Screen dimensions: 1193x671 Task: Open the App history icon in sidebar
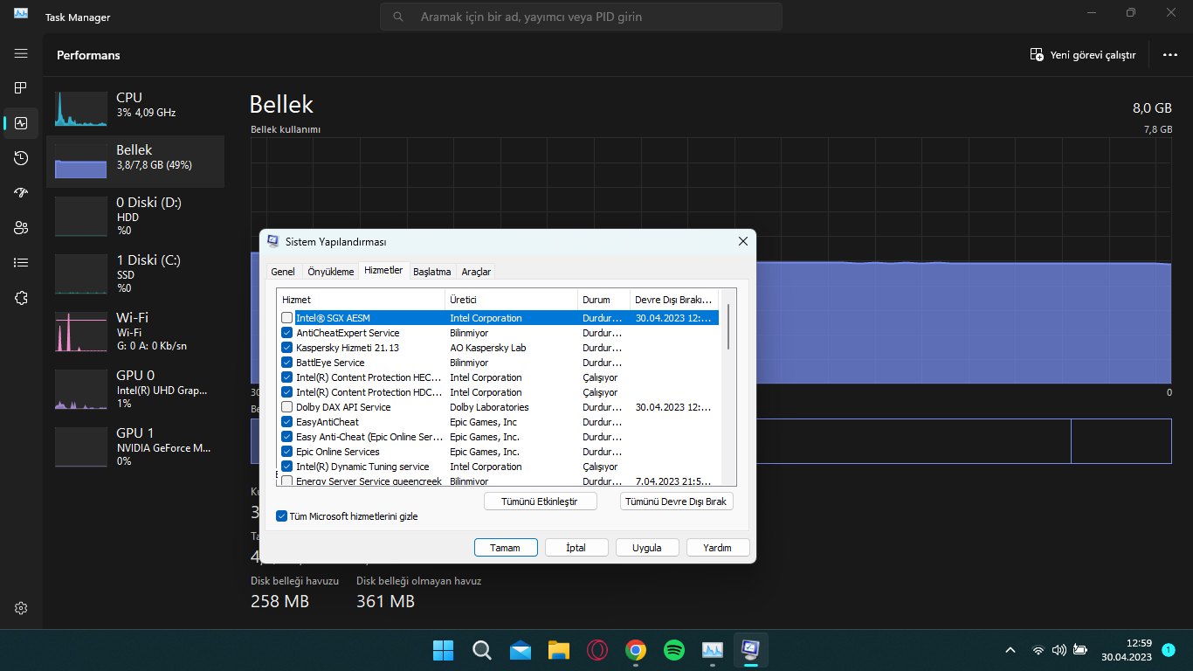(x=21, y=158)
